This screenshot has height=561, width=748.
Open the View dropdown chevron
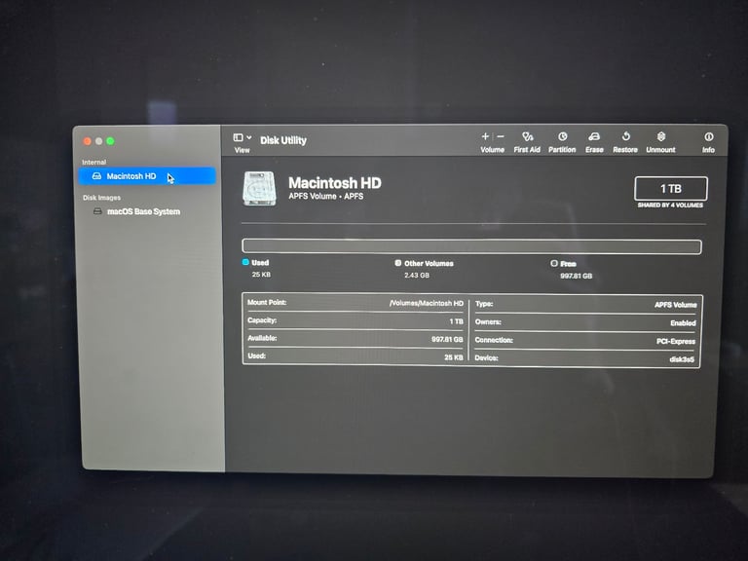[249, 137]
